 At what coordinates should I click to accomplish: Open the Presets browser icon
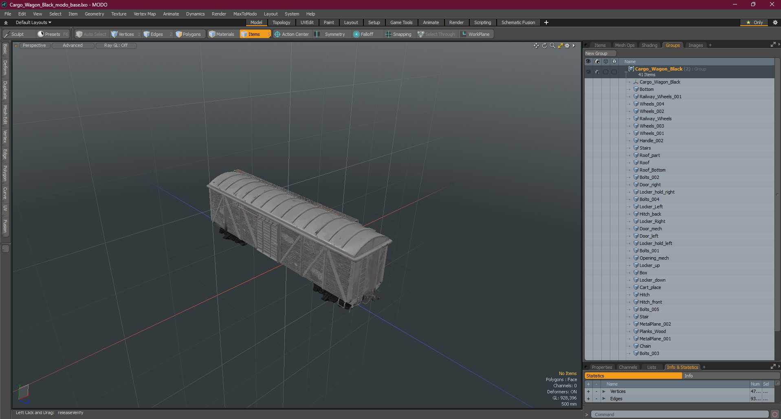click(x=41, y=34)
